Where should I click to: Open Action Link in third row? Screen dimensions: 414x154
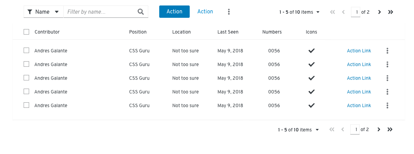[359, 78]
